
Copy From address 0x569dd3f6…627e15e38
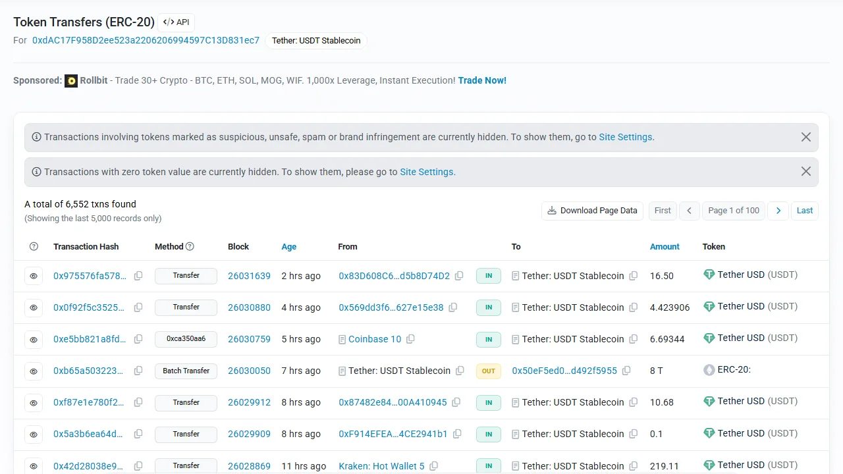coord(453,307)
